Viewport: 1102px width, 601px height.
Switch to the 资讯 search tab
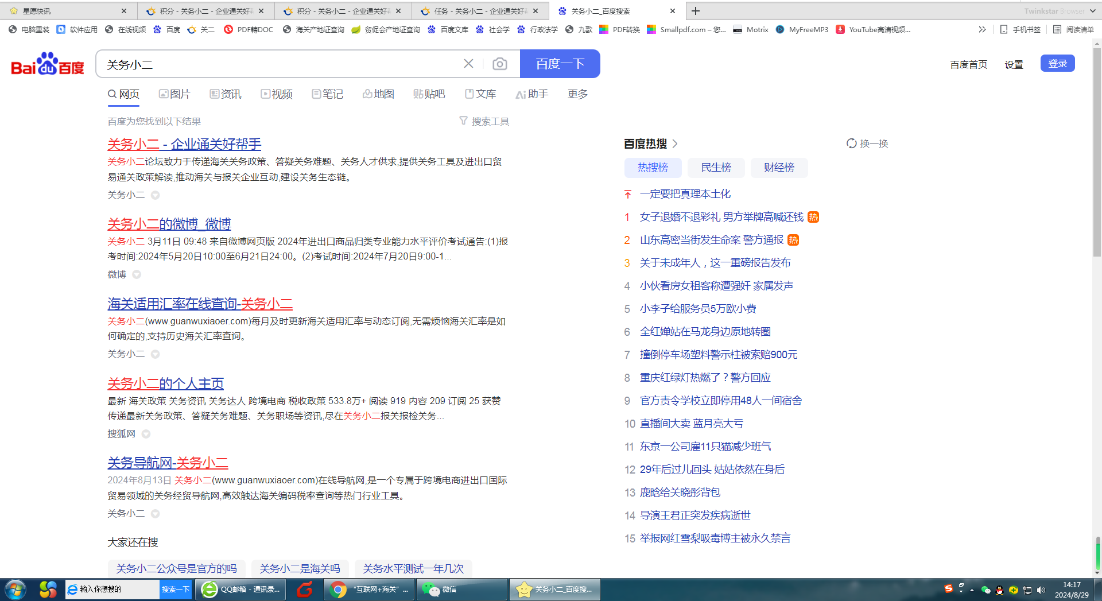(x=226, y=94)
